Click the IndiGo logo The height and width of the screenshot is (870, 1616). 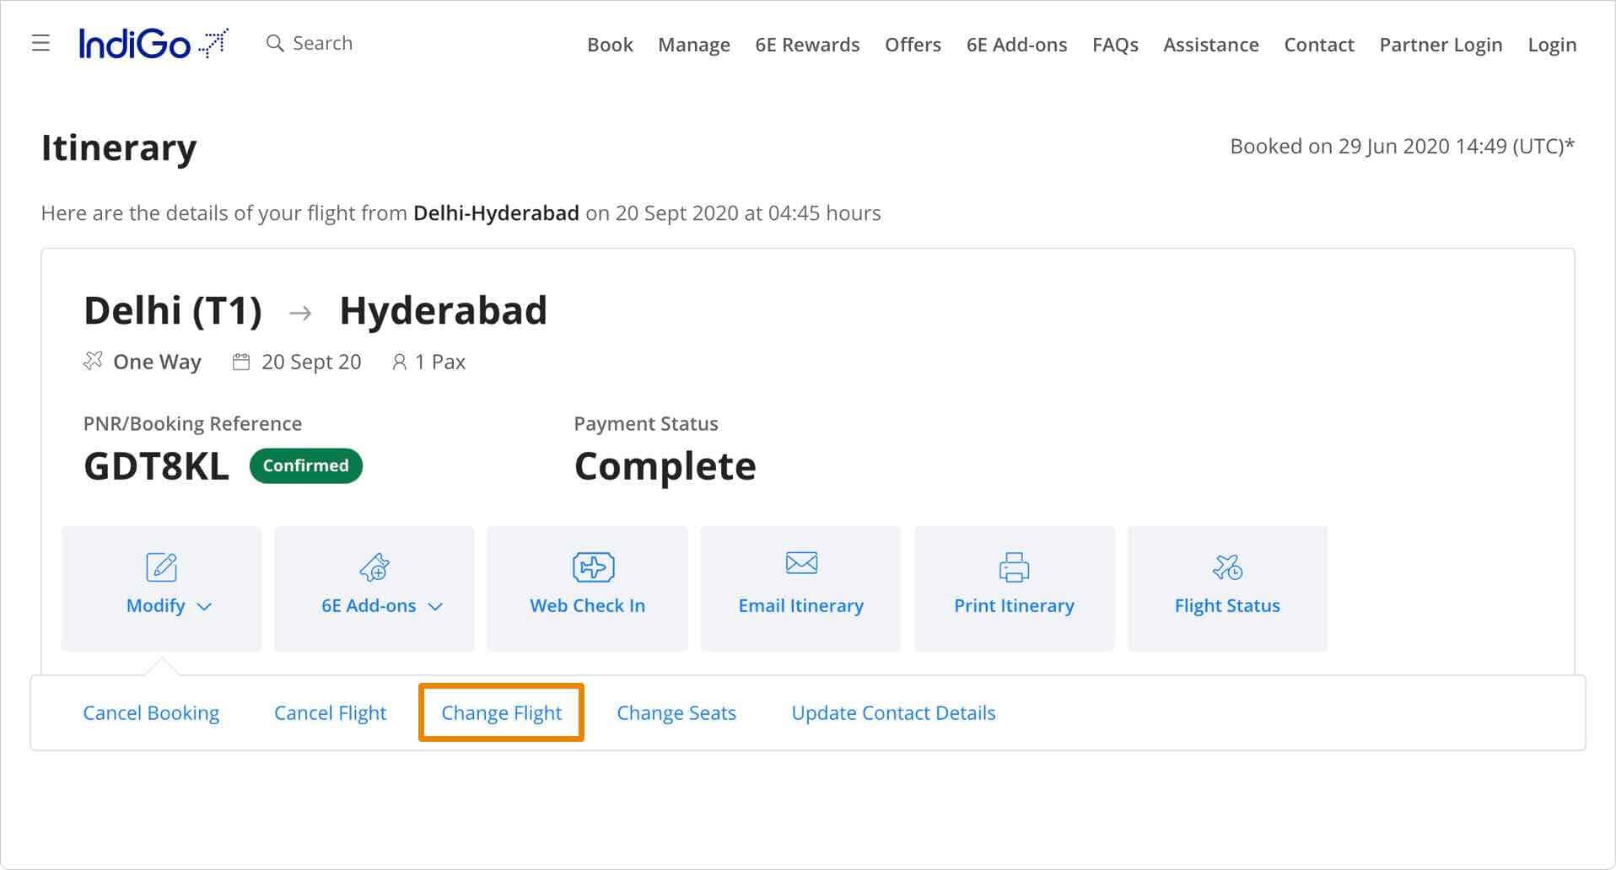(153, 43)
